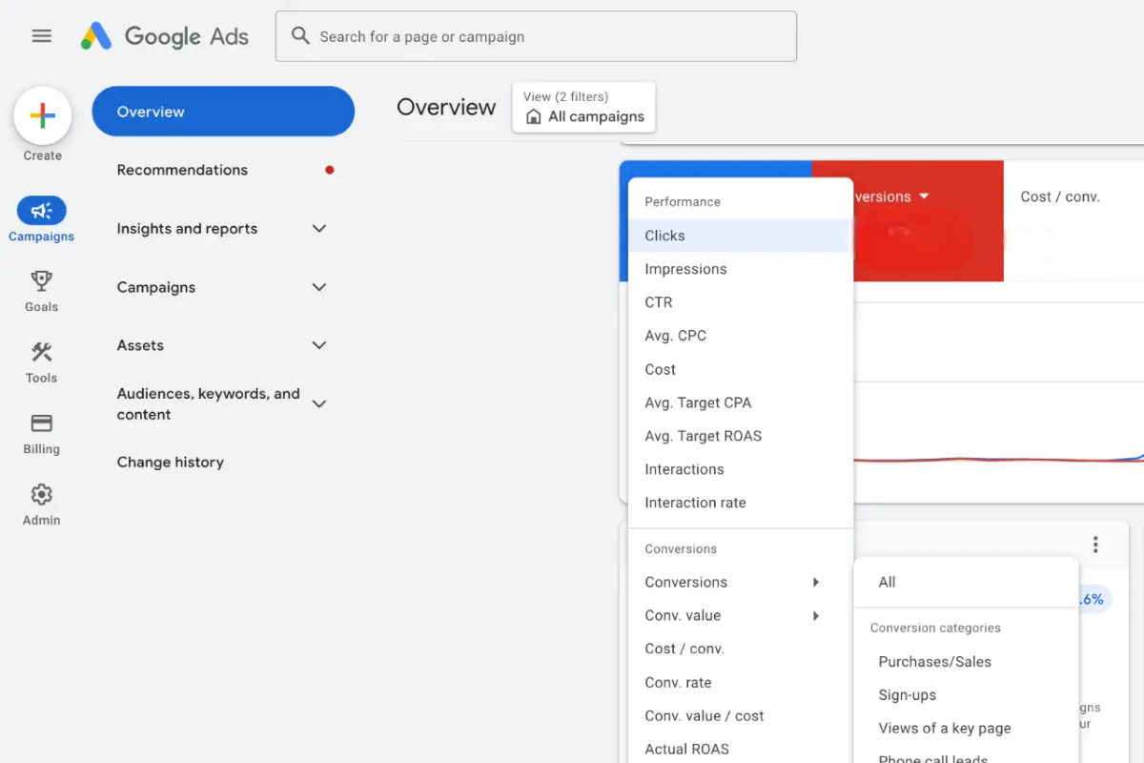This screenshot has height=763, width=1144.
Task: Open the hamburger navigation menu
Action: point(41,35)
